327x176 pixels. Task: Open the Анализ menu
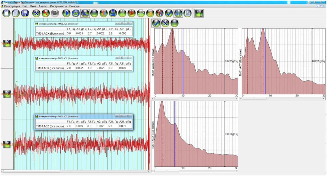coord(43,6)
